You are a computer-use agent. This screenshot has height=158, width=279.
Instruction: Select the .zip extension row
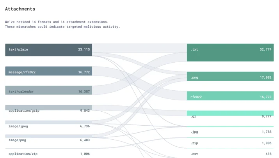[230, 141]
